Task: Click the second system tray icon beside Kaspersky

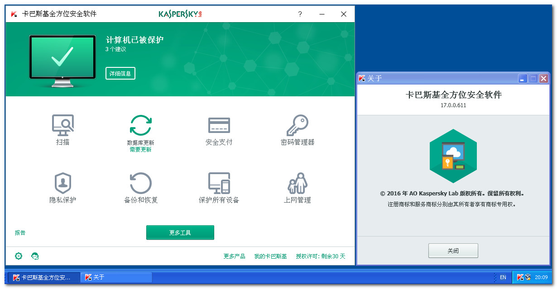Action: (x=528, y=277)
